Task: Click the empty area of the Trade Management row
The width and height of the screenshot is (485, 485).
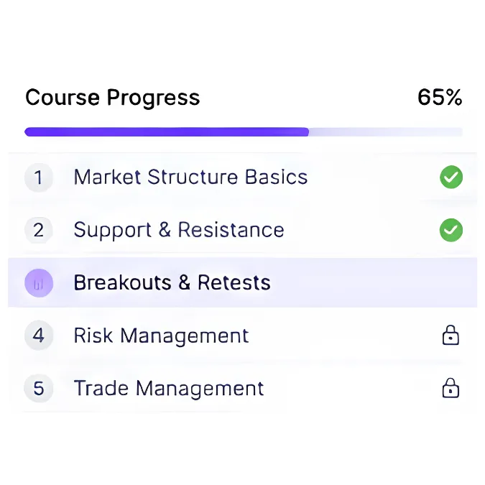Action: (x=353, y=388)
